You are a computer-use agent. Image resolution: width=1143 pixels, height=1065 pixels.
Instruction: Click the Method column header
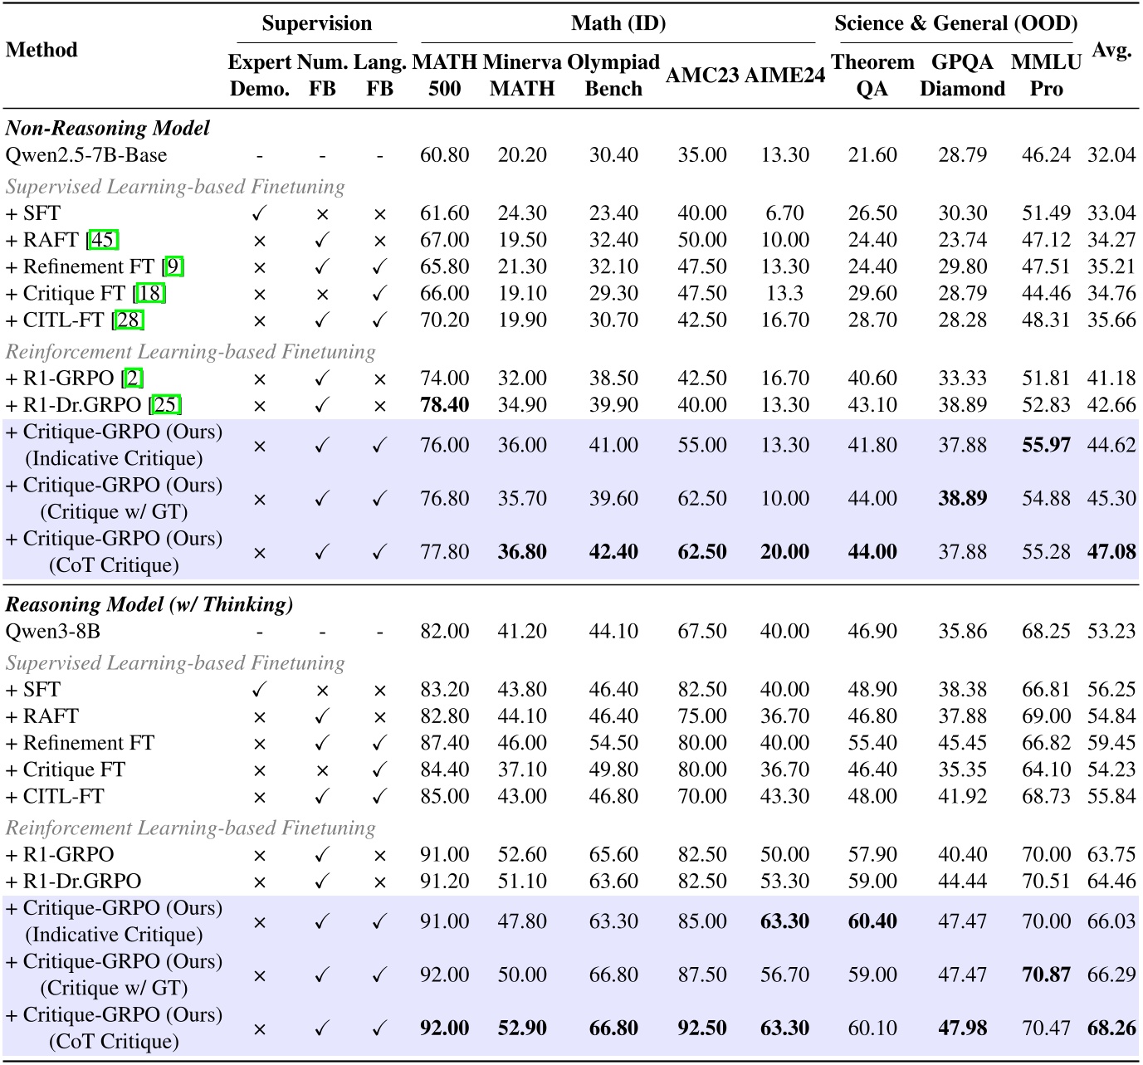[42, 50]
